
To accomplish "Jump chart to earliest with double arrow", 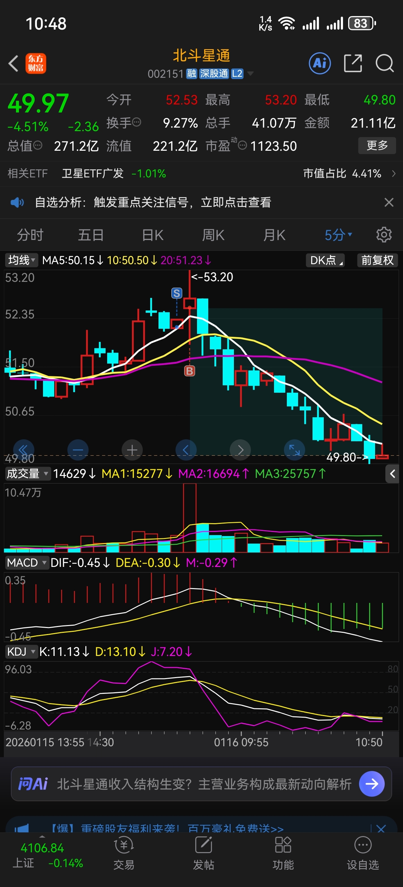I will 23,450.
